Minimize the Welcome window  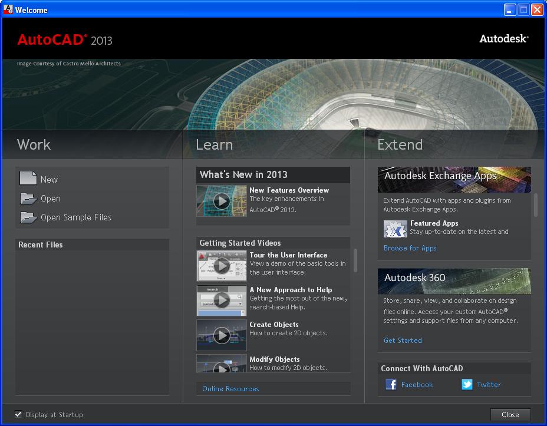(x=510, y=10)
